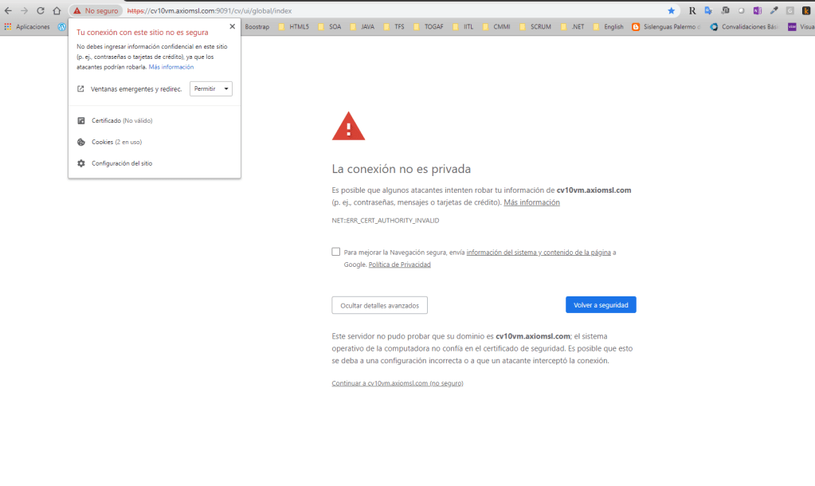Viewport: 815px width, 486px height.
Task: Open the OneNote clipper extension
Action: tap(757, 10)
